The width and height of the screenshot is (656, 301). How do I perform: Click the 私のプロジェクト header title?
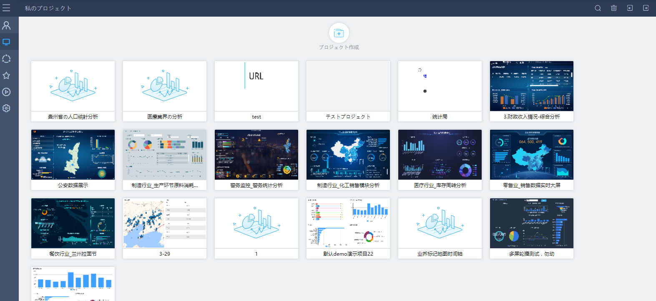tap(48, 8)
